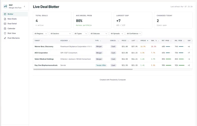Click the Tender Offer badge
The width and height of the screenshot is (197, 126).
[x=101, y=65]
